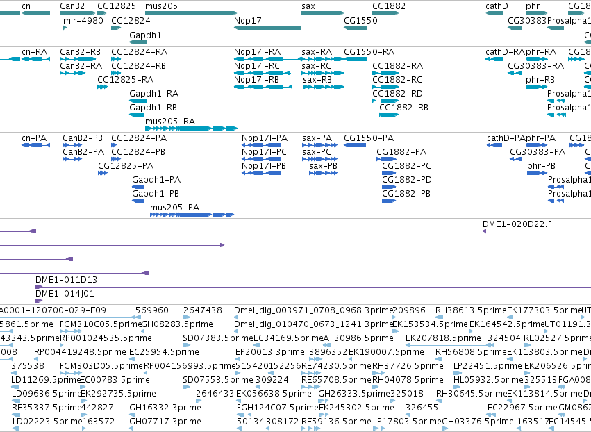Select EST RE74230.5prime
This screenshot has width=591, height=432.
click(x=337, y=365)
